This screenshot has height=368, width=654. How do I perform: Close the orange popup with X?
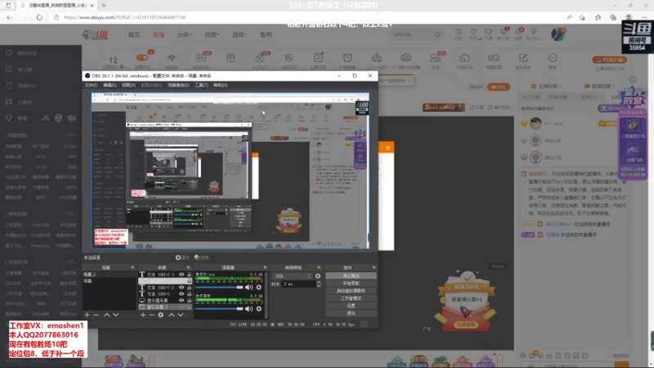387,148
